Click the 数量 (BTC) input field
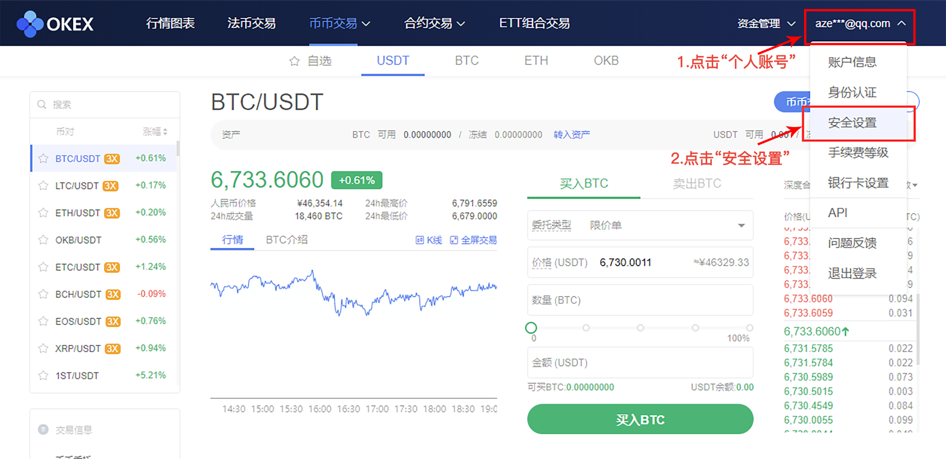Viewport: 946px width, 459px height. coord(640,300)
